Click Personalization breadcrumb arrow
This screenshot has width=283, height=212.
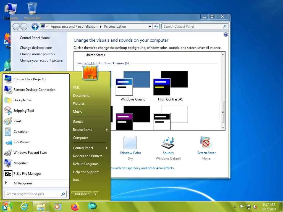101,27
